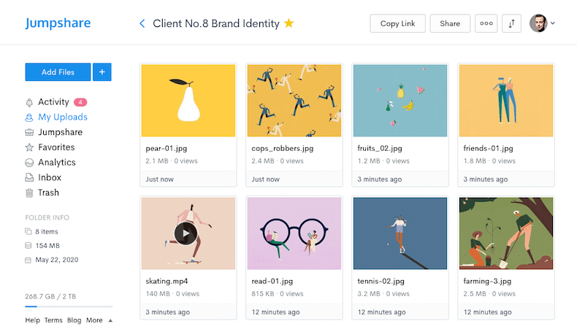Click the storage usage progress bar
This screenshot has height=329, width=577.
(69, 307)
